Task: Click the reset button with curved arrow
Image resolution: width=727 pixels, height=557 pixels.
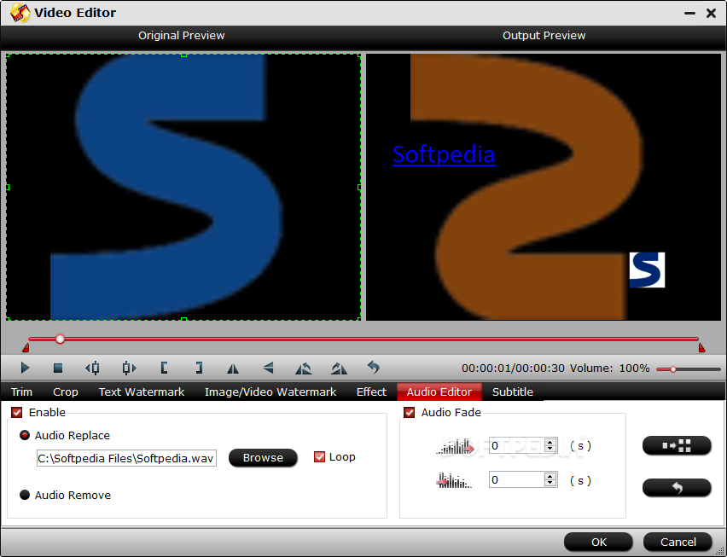Action: tap(677, 488)
